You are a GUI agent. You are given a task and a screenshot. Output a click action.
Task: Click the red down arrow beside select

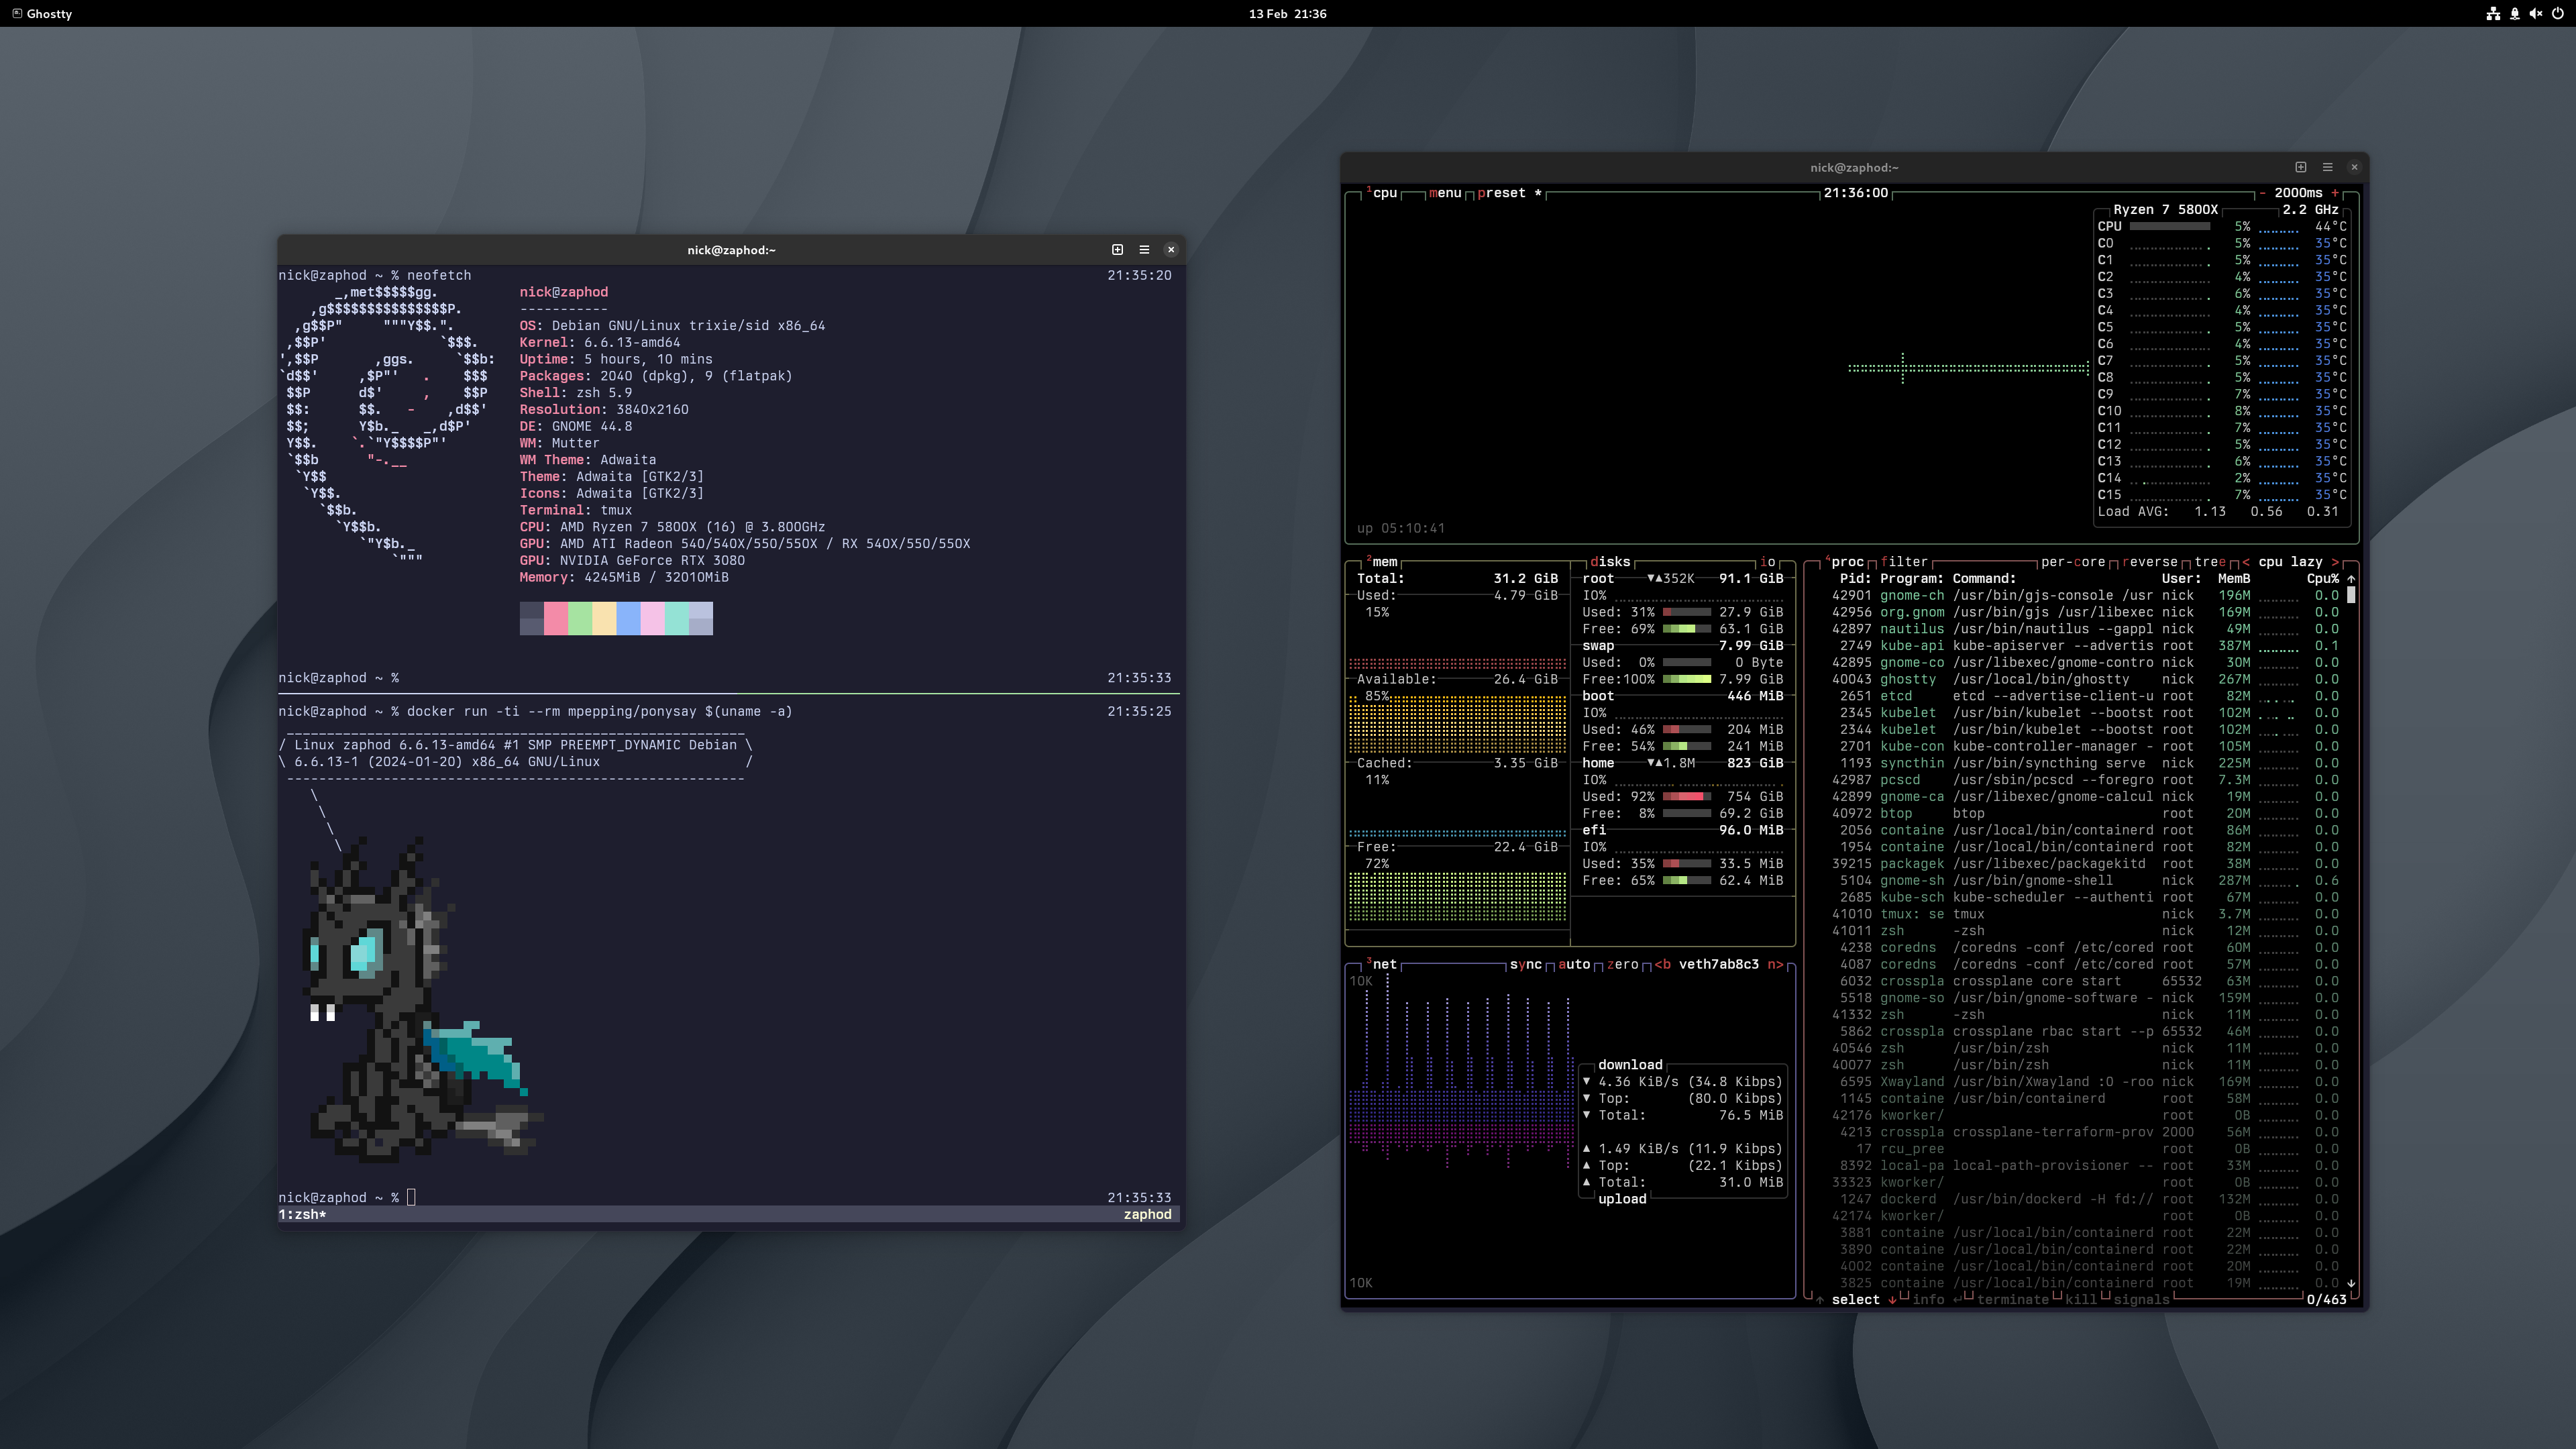1892,1300
